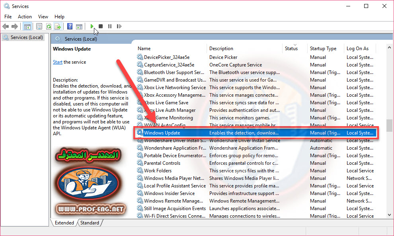Click gear icon beside CaptureService_324ae5e

point(140,64)
